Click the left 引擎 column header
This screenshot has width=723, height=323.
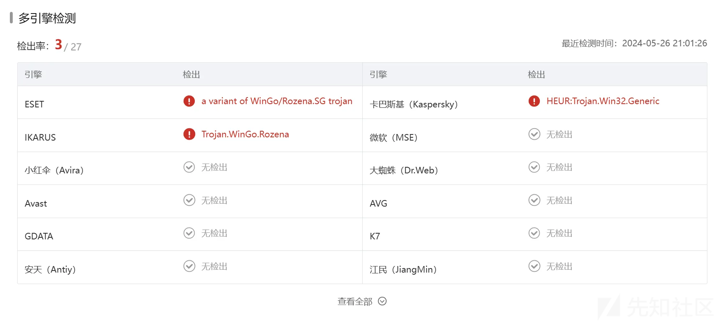click(33, 75)
